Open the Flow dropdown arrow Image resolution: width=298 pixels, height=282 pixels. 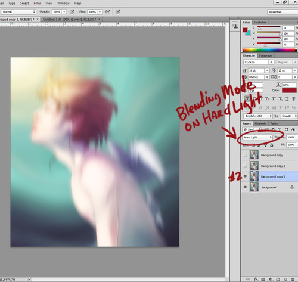(100, 12)
